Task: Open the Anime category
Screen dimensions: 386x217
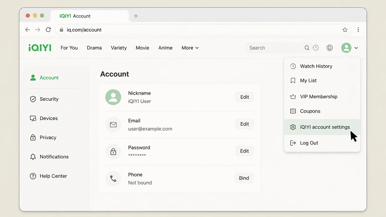Action: point(165,48)
